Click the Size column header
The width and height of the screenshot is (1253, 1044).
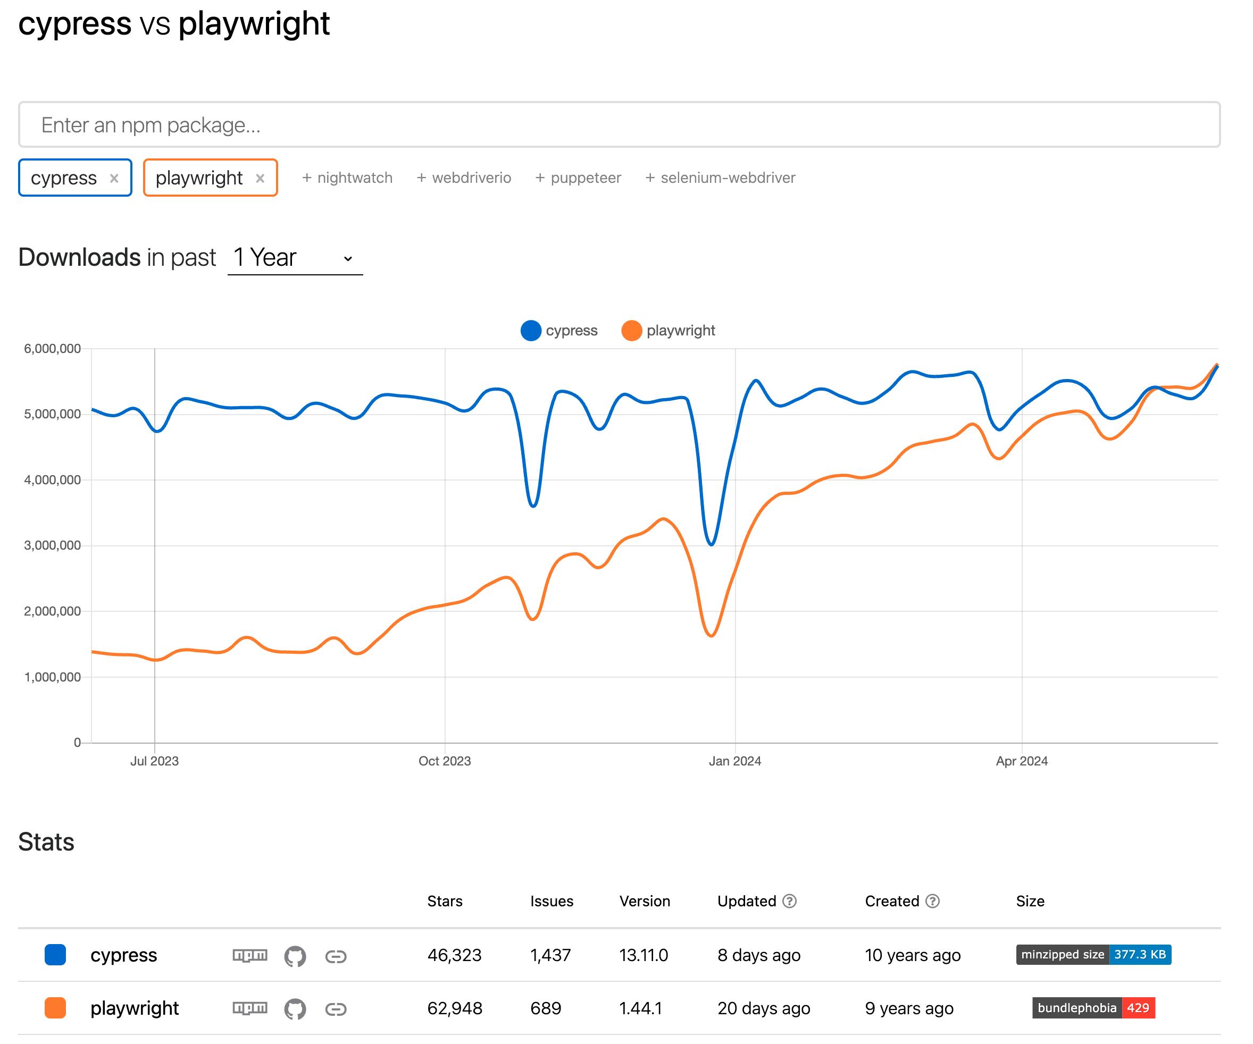(1030, 901)
